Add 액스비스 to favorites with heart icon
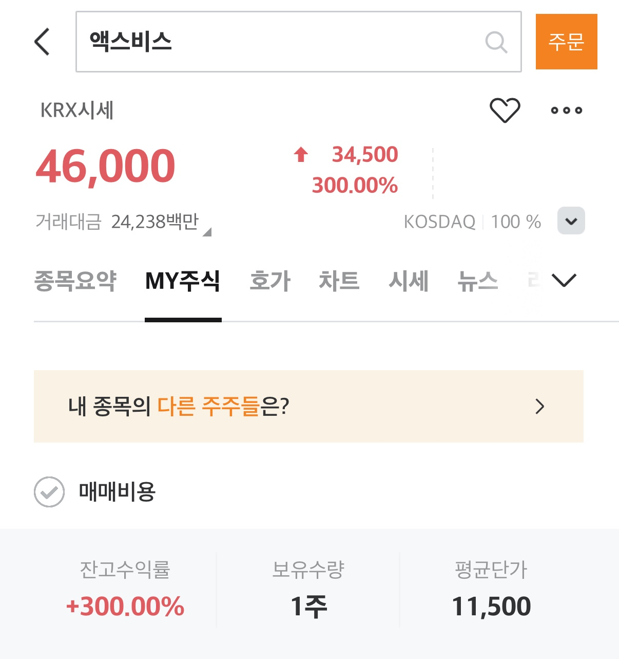 pos(505,110)
